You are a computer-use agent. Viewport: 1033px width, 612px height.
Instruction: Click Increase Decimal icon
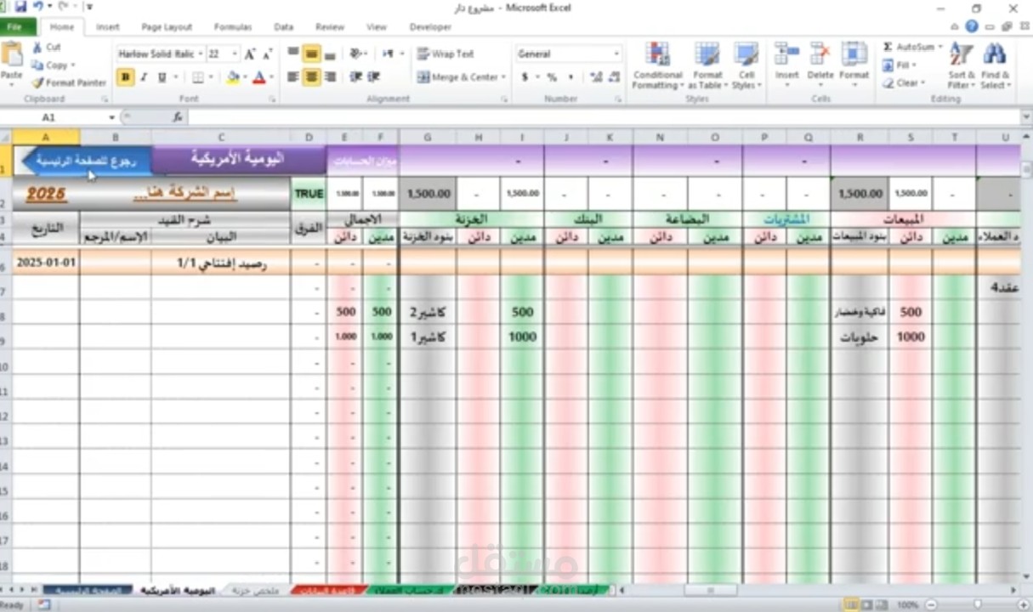click(x=595, y=77)
